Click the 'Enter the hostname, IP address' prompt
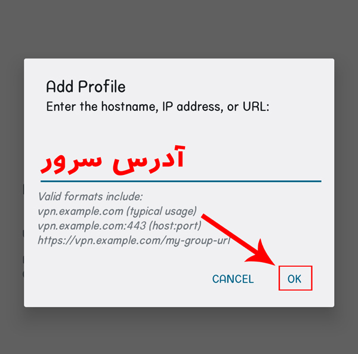 click(x=158, y=107)
